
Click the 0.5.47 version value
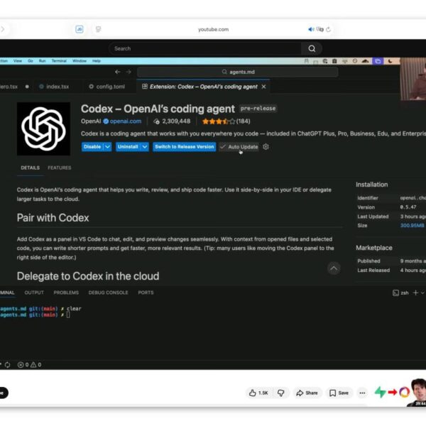pos(408,207)
